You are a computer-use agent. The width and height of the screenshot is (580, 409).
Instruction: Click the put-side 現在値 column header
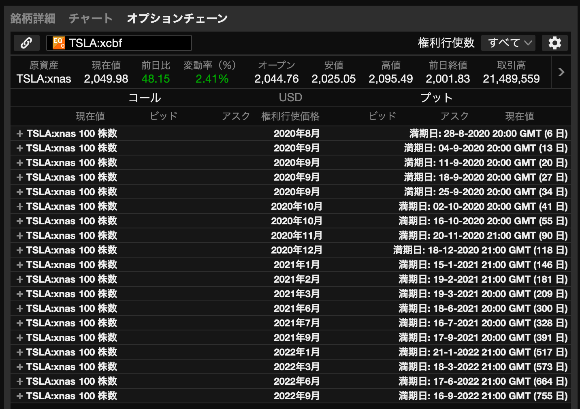click(x=520, y=117)
